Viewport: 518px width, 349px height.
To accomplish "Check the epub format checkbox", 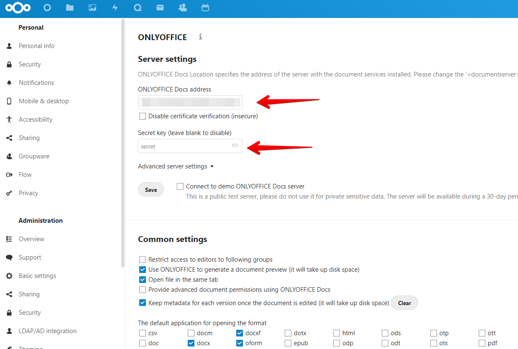I will click(288, 343).
